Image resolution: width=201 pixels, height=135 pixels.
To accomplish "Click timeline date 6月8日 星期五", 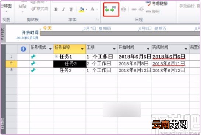I will point(153,28).
